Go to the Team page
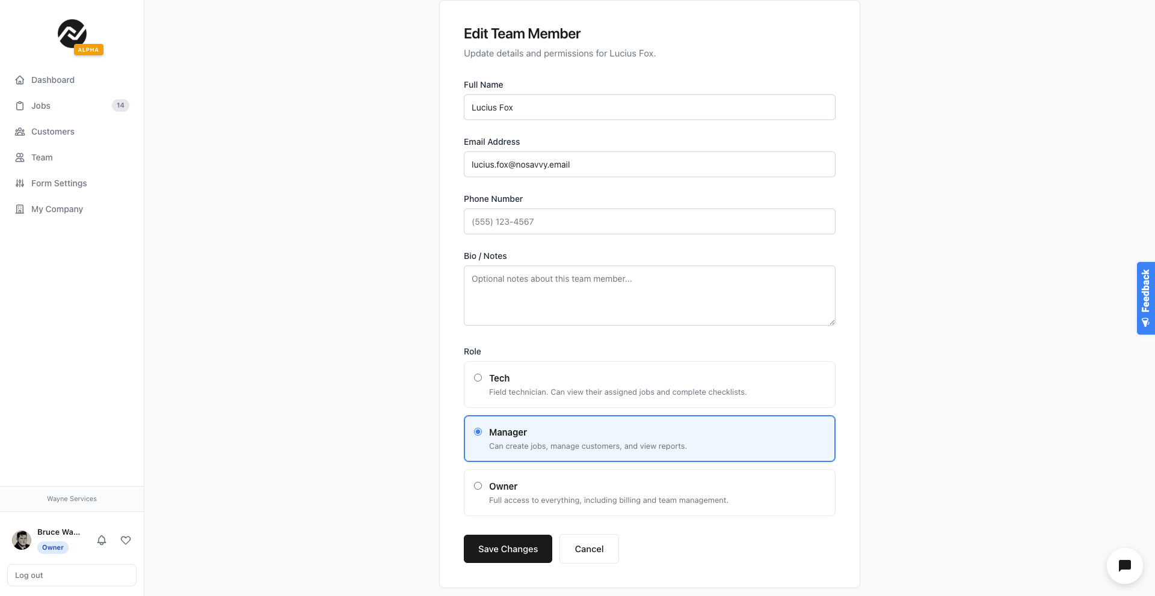1155x596 pixels. click(x=42, y=157)
